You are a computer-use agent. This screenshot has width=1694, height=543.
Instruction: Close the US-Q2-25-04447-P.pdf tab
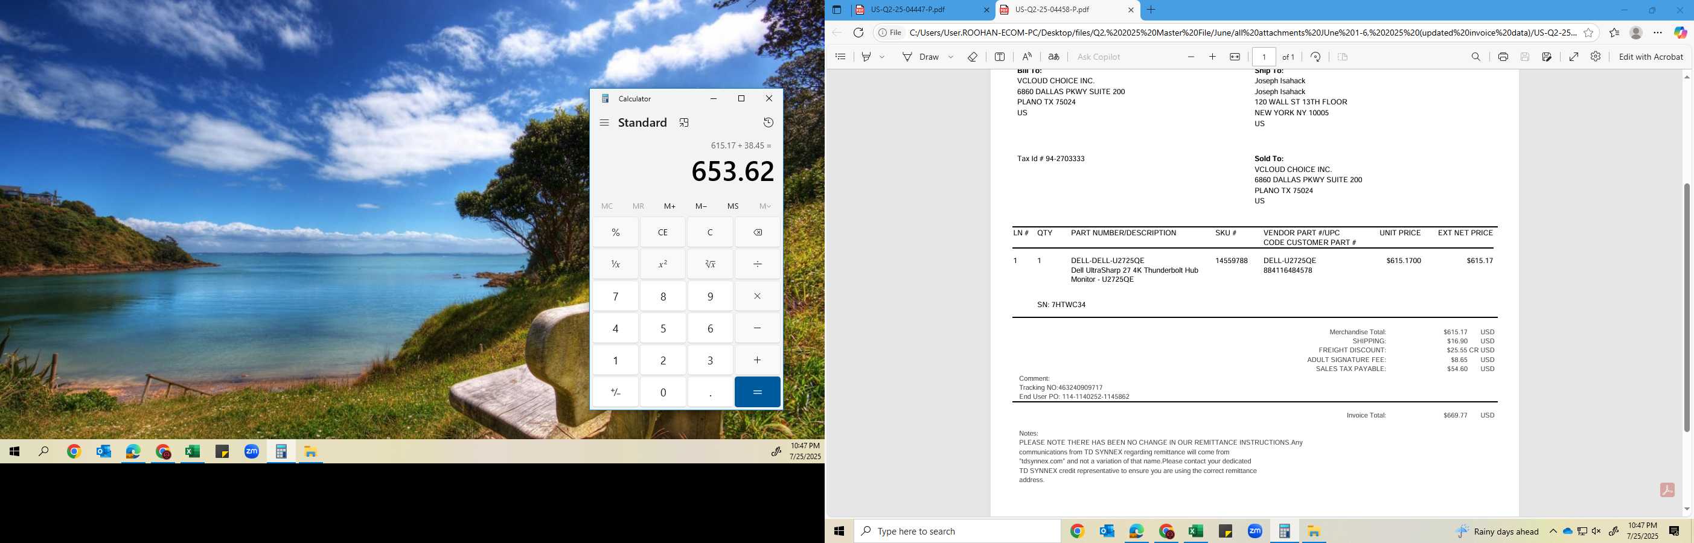point(986,10)
